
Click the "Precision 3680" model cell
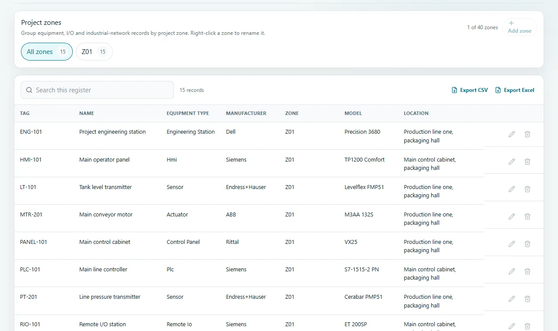click(x=362, y=132)
